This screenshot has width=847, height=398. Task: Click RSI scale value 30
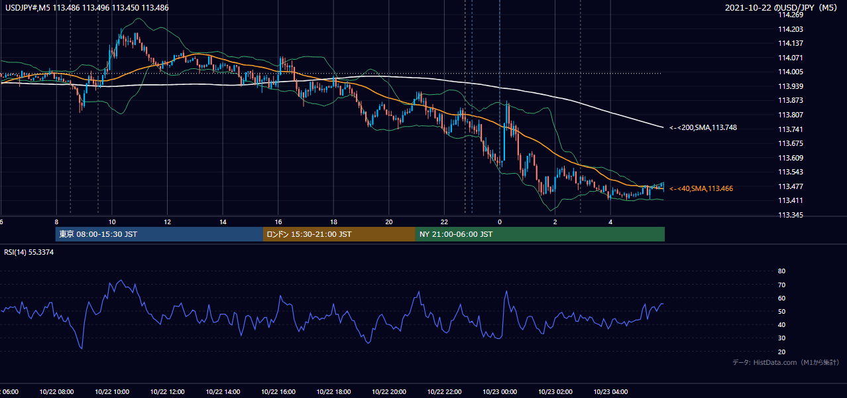[x=781, y=338]
